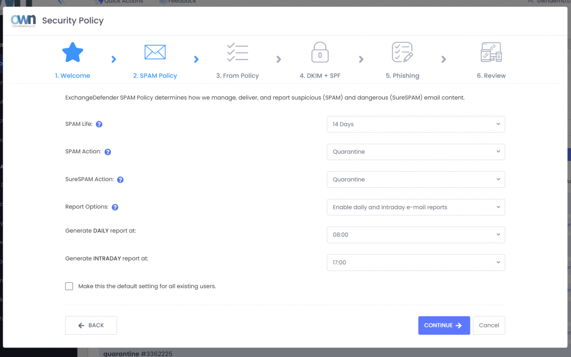Jump to the 6. Review step
This screenshot has width=571, height=357.
[491, 76]
